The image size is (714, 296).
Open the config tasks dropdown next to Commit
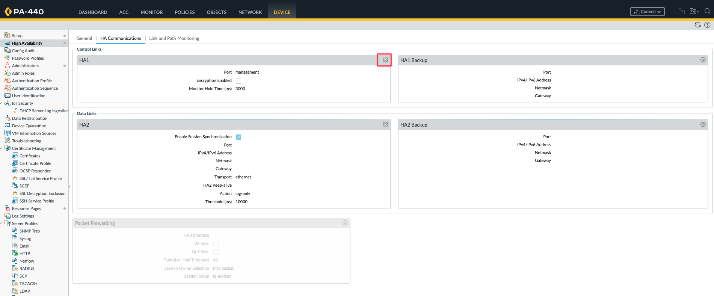click(694, 12)
